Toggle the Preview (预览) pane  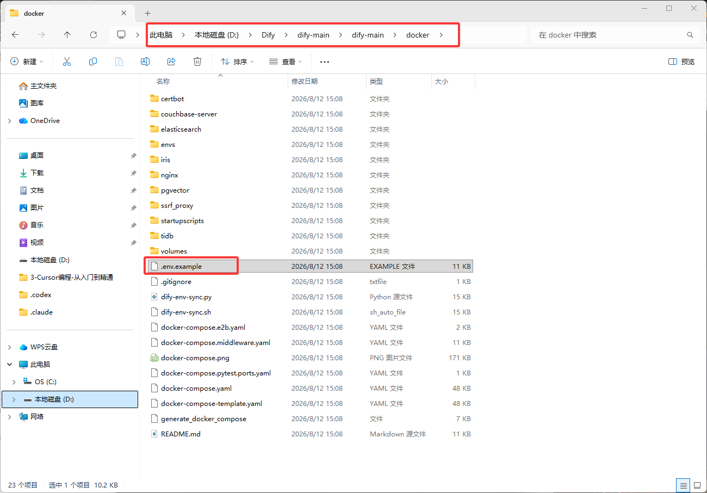coord(681,62)
